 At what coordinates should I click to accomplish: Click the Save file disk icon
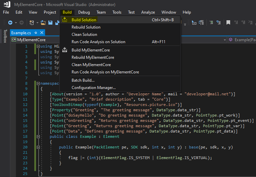(50, 23)
